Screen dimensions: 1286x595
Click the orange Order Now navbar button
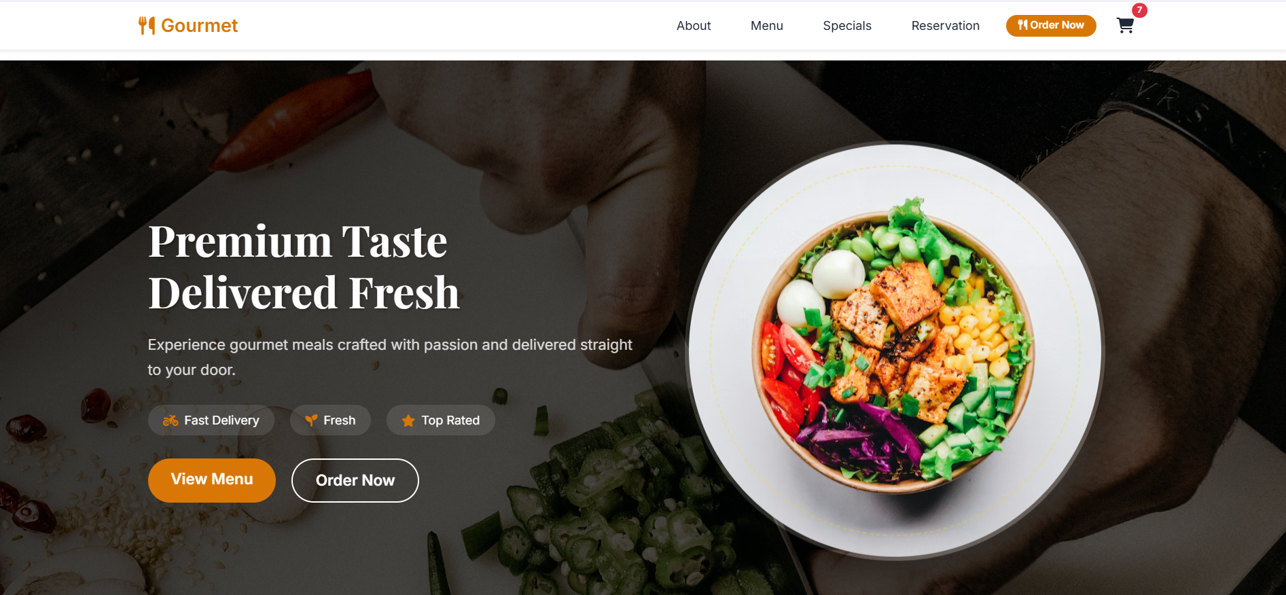pos(1051,25)
